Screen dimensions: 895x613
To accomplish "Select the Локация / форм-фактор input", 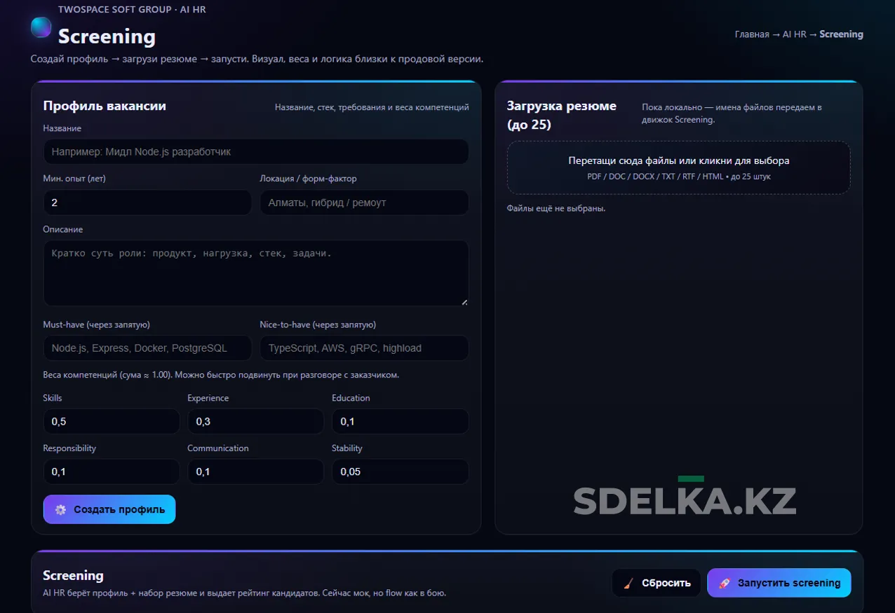I will [x=364, y=202].
